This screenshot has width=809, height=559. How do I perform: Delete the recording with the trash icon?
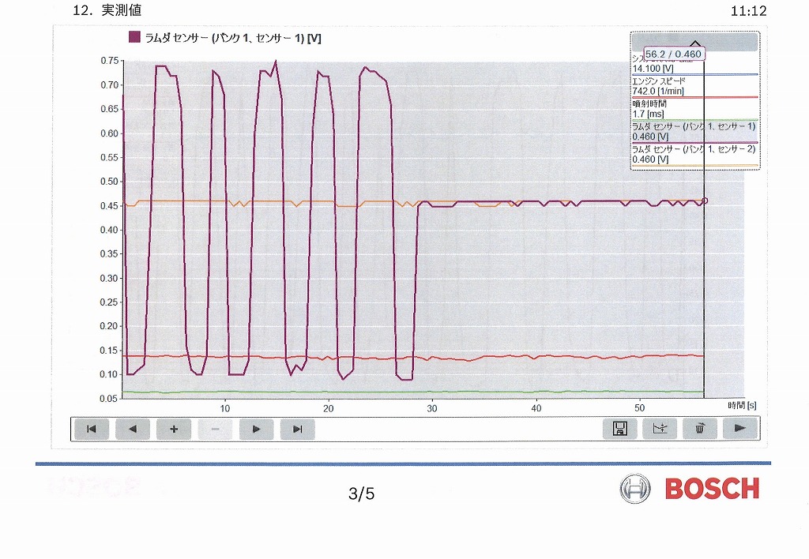click(x=699, y=429)
